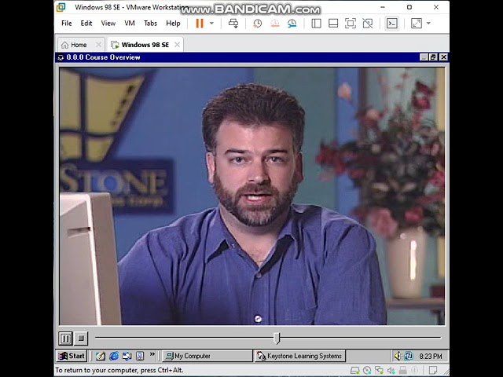Image resolution: width=503 pixels, height=377 pixels.
Task: Expand the Quick Launch overflow chevron
Action: click(152, 354)
